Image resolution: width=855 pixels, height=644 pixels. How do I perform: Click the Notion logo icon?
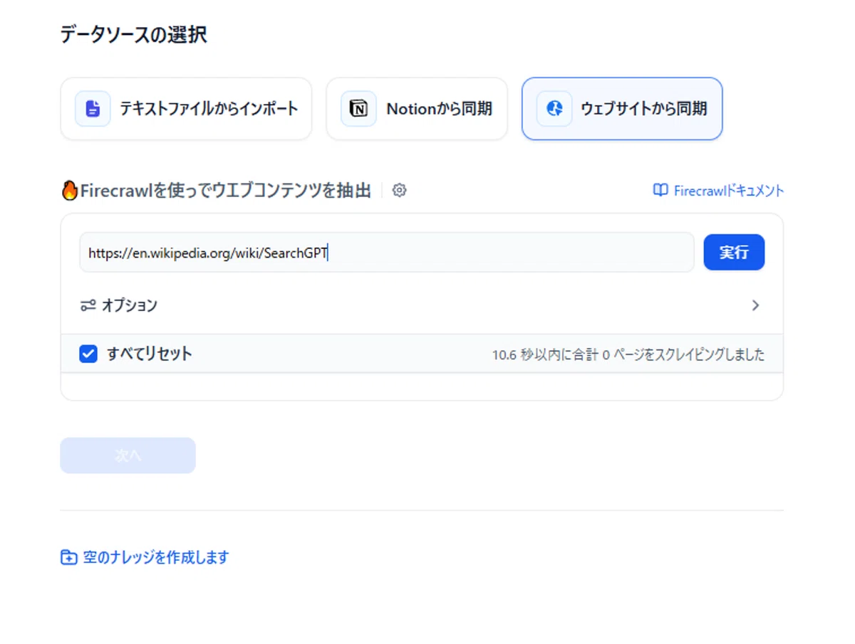[x=358, y=109]
